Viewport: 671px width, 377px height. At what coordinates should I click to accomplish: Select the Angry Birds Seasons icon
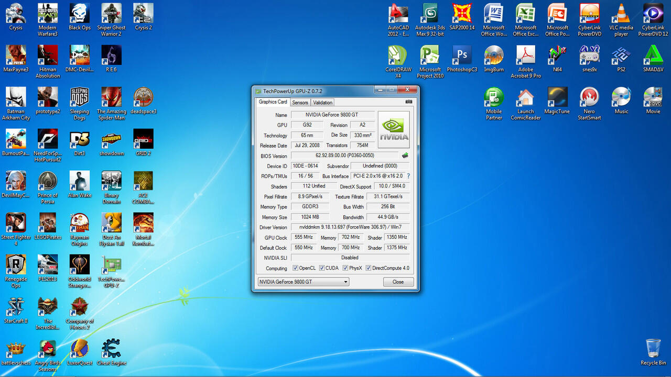click(x=48, y=355)
